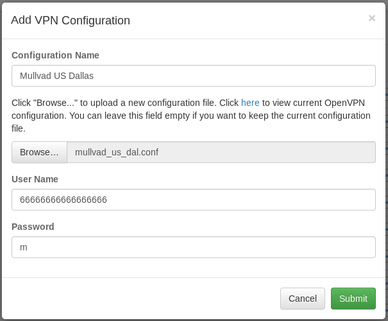Click the 'Configuration Name' label
Screen dimensions: 388x321
click(55, 55)
